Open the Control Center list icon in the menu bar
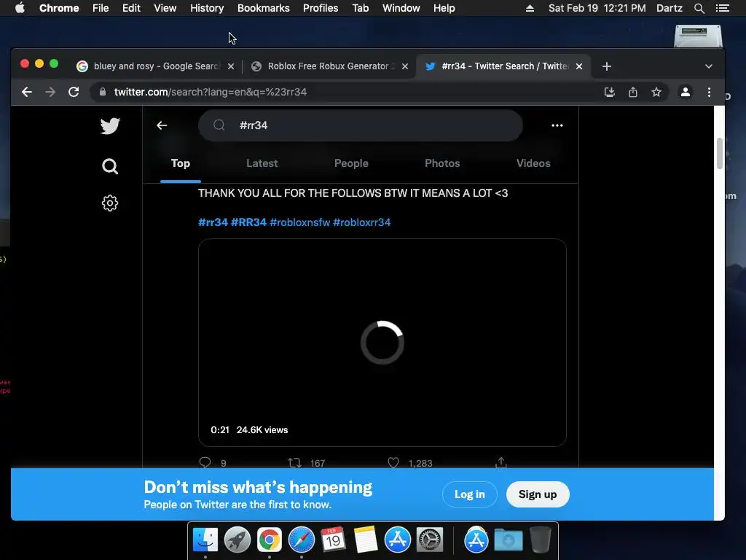Viewport: 746px width, 560px height. tap(723, 8)
